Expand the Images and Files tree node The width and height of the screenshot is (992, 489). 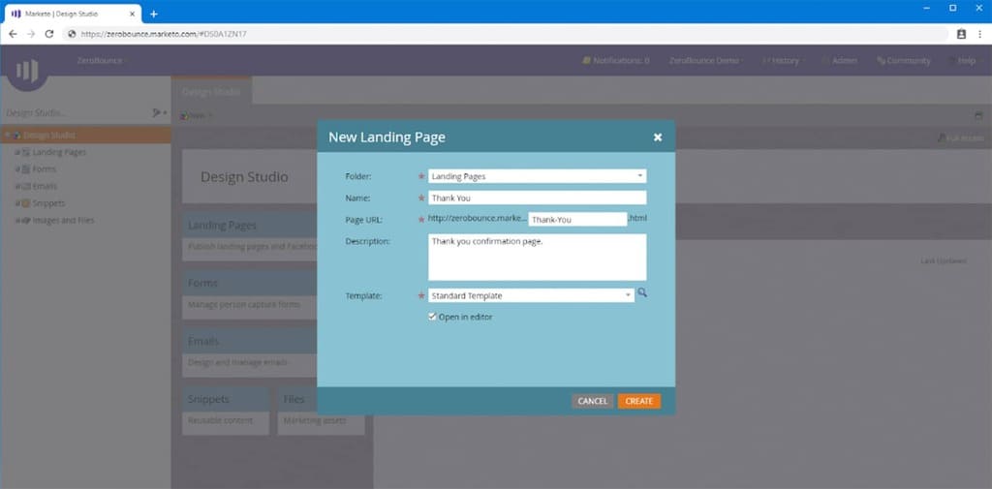(17, 220)
